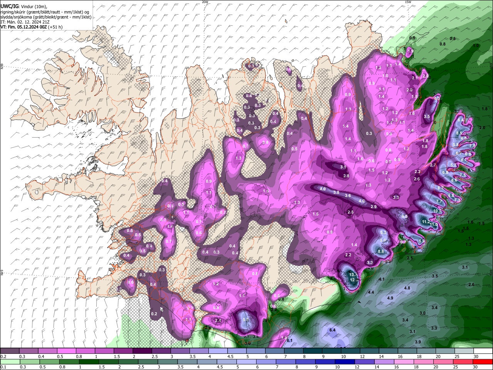The image size is (493, 370).
Task: Click the '3.8' value in the central band
Action: [336, 192]
